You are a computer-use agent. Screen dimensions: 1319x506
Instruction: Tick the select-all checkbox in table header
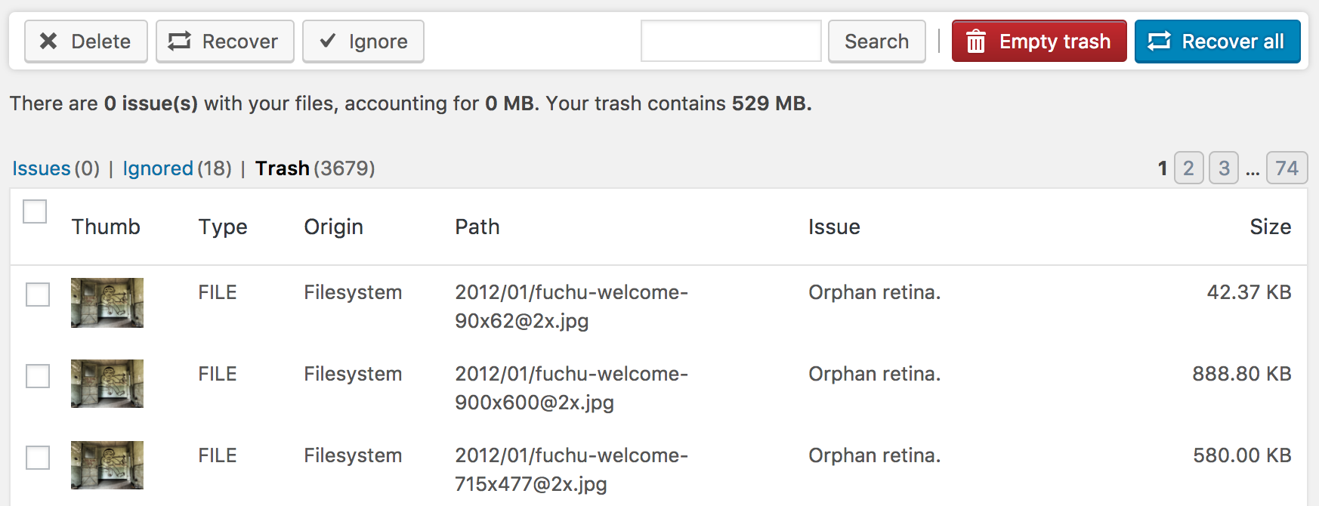point(35,211)
